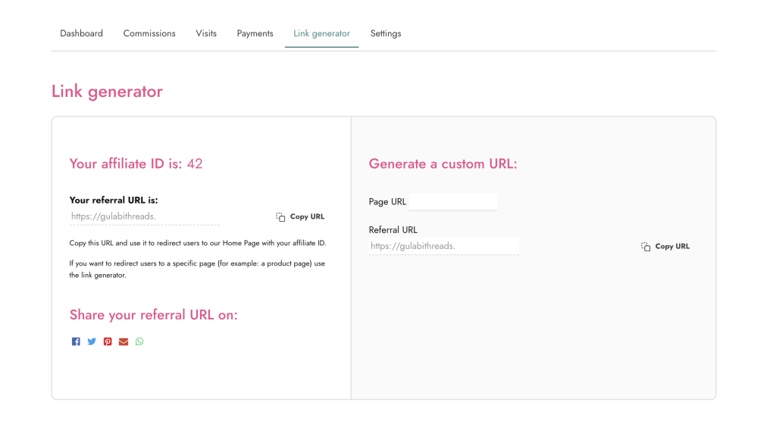Focus the Page URL input field
Screen dimensions: 776x442
coord(453,201)
